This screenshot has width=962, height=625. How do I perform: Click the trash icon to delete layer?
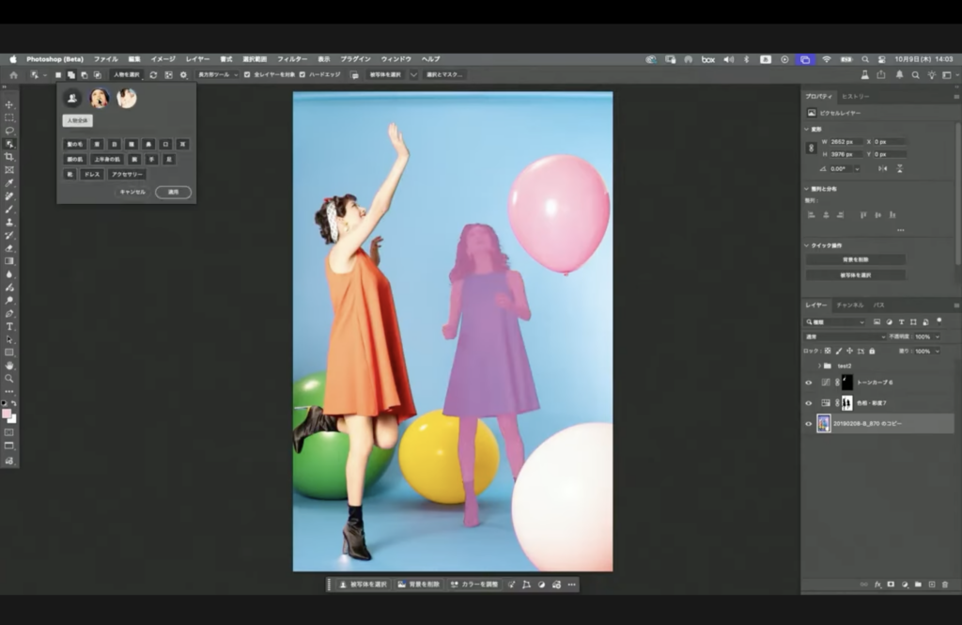(x=946, y=584)
